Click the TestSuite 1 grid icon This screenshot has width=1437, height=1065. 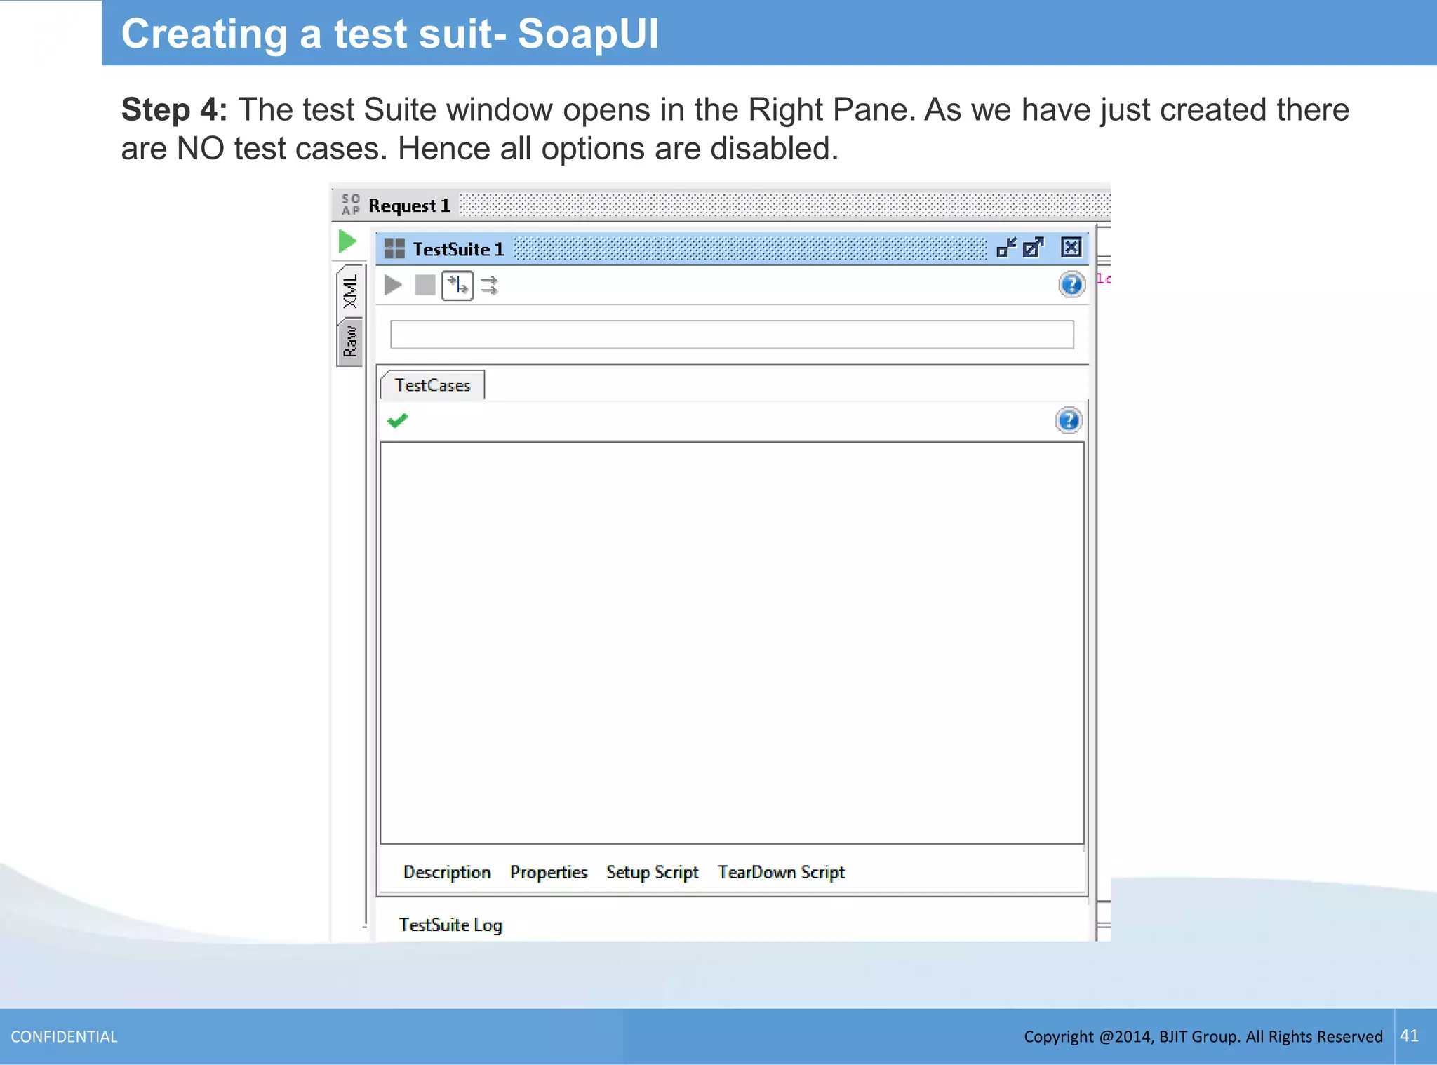coord(394,248)
